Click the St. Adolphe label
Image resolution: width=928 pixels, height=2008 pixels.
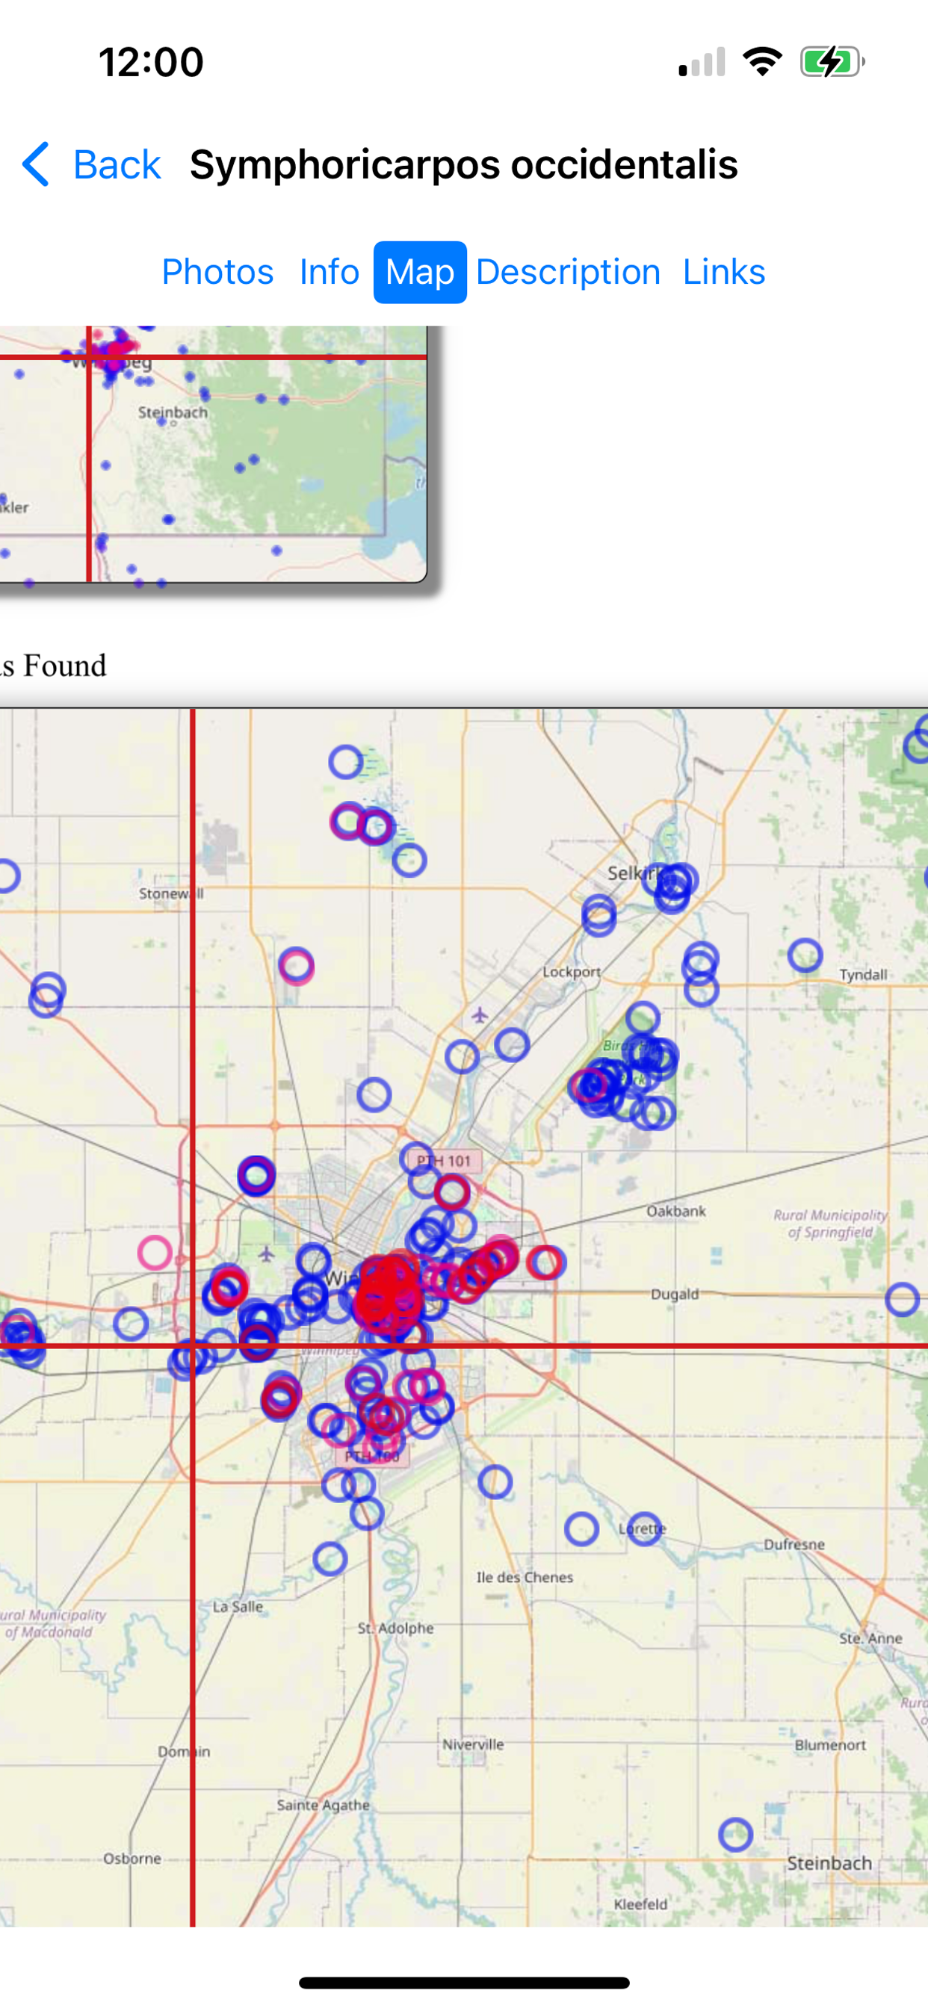point(395,1628)
